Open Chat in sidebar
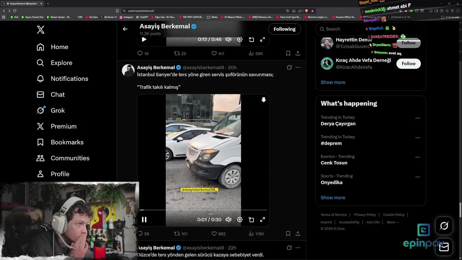 [51, 95]
